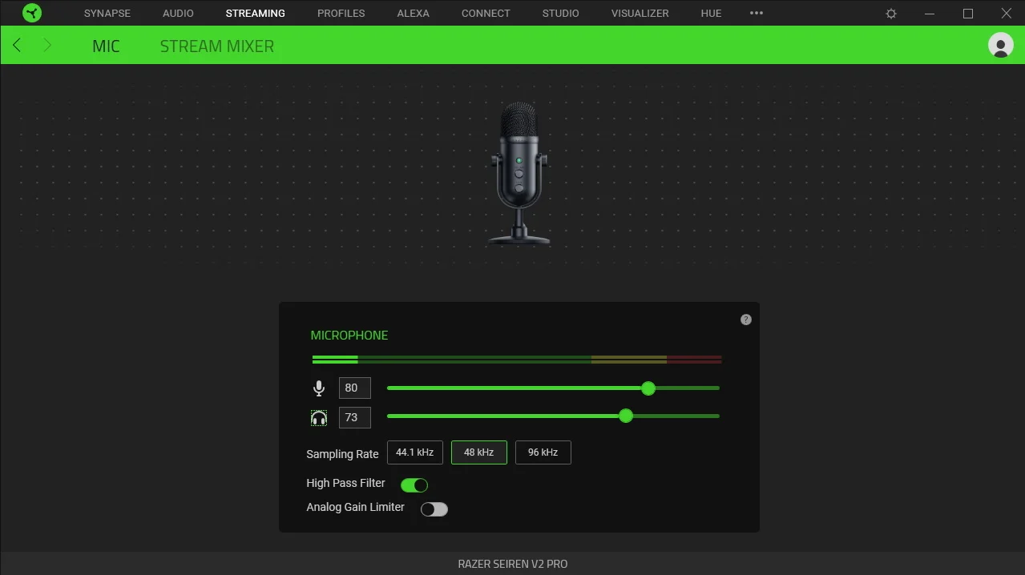
Task: Open the PROFILES tab
Action: (x=341, y=14)
